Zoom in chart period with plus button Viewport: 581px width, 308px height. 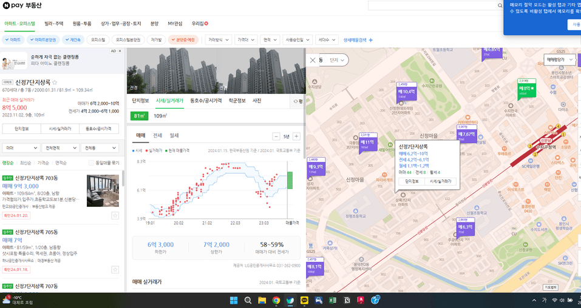[296, 136]
